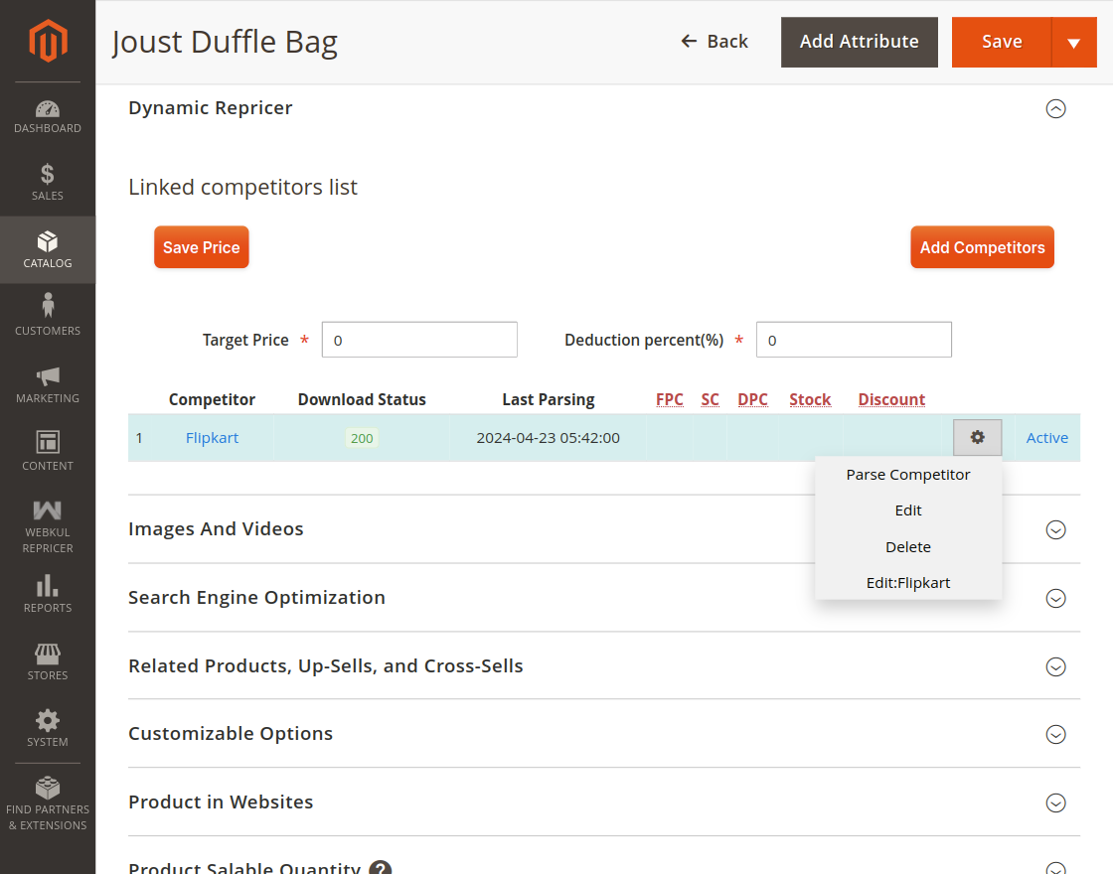Open the gear actions menu on Flipkart row
The height and width of the screenshot is (874, 1113).
click(x=977, y=437)
